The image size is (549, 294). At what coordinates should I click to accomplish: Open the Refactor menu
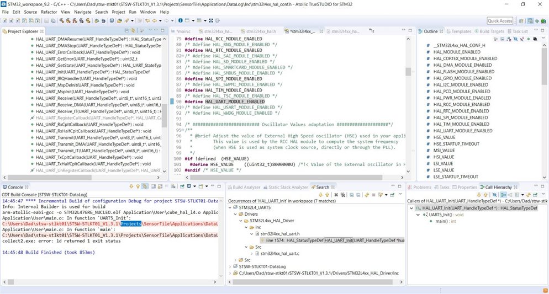(49, 12)
